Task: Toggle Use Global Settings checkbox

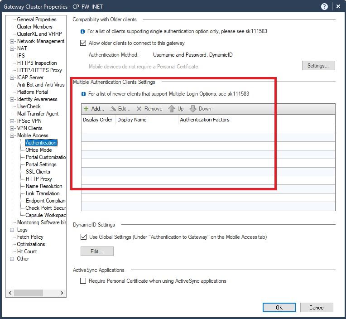Action: 84,237
